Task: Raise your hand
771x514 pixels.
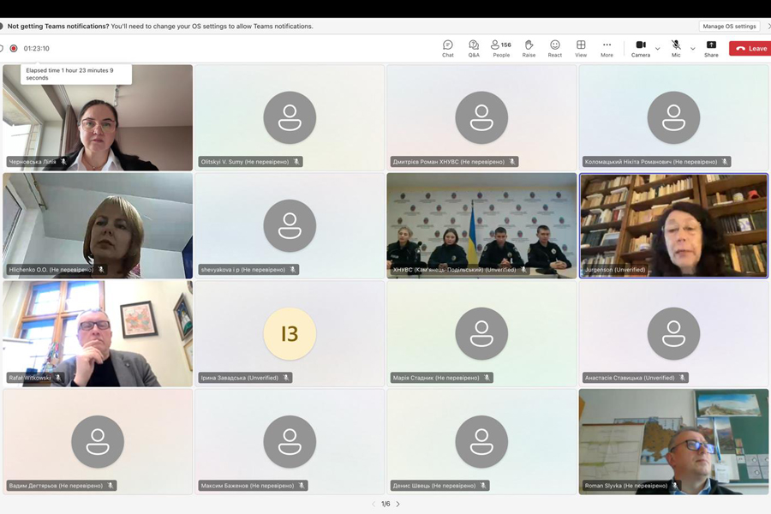Action: (529, 48)
